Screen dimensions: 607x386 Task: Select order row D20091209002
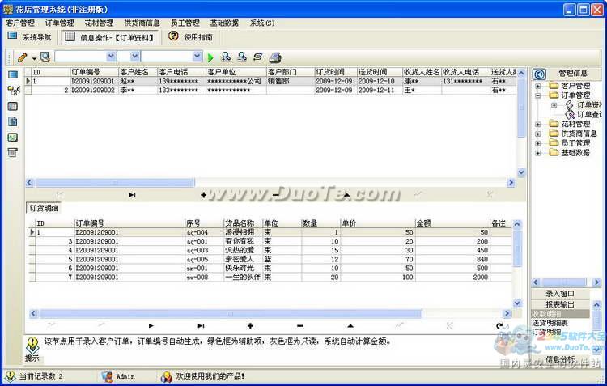270,90
